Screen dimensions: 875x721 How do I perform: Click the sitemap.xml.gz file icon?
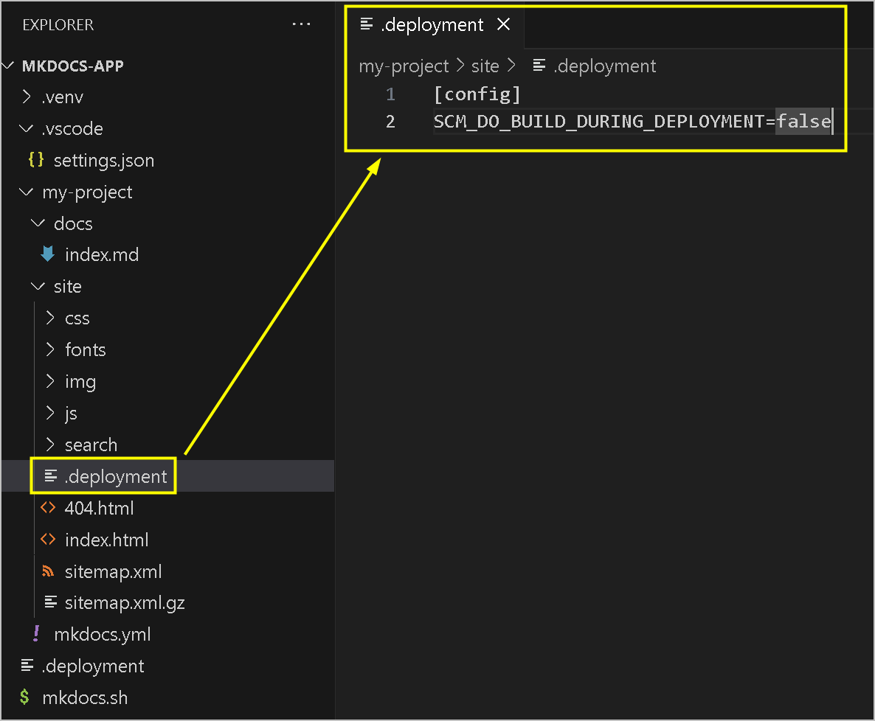coord(50,603)
